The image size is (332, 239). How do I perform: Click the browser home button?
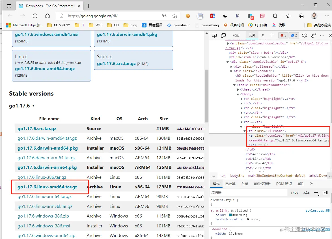(48, 16)
